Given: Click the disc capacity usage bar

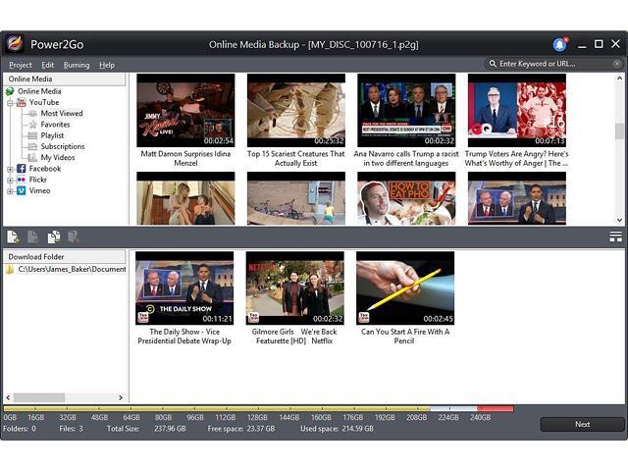Looking at the screenshot, I should [258, 408].
